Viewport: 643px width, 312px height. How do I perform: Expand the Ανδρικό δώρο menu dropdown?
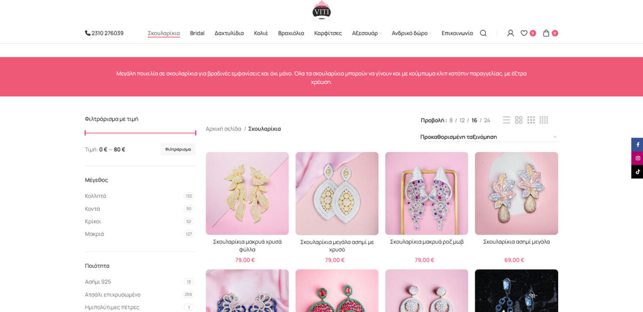tap(411, 33)
